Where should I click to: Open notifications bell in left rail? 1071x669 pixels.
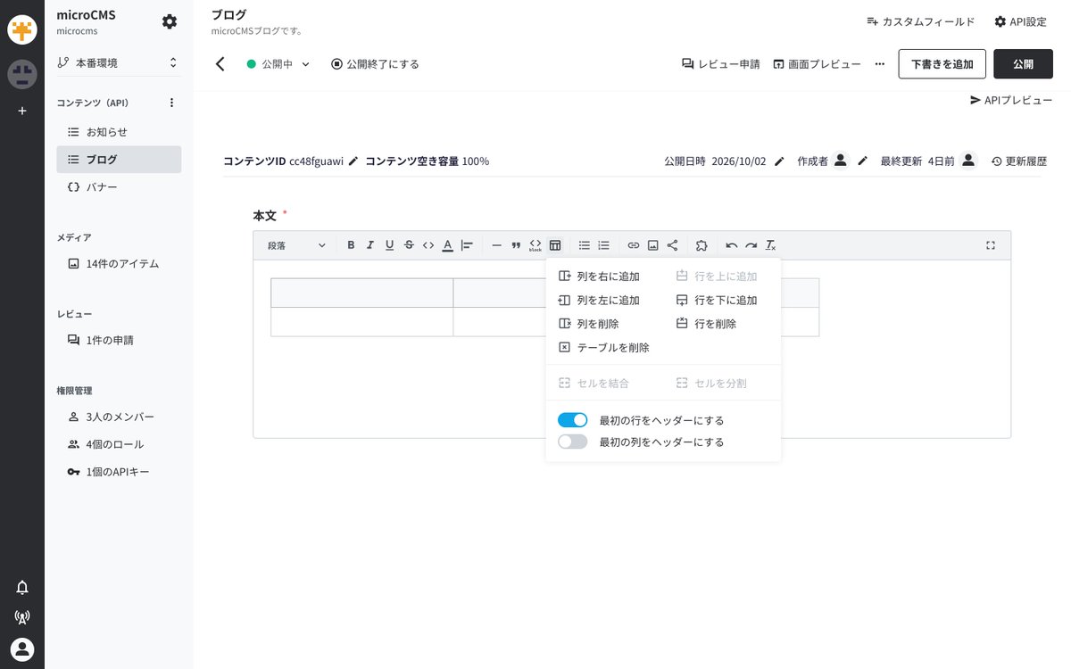[22, 587]
